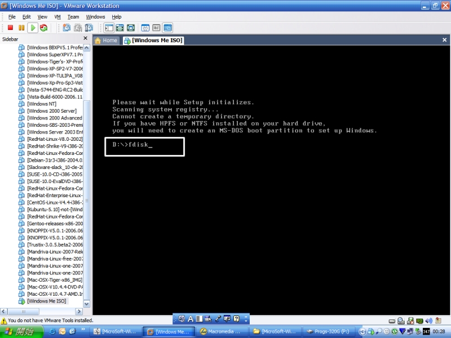Viewport: 451px width, 338px height.
Task: Enter full screen mode icon
Action: point(131,28)
